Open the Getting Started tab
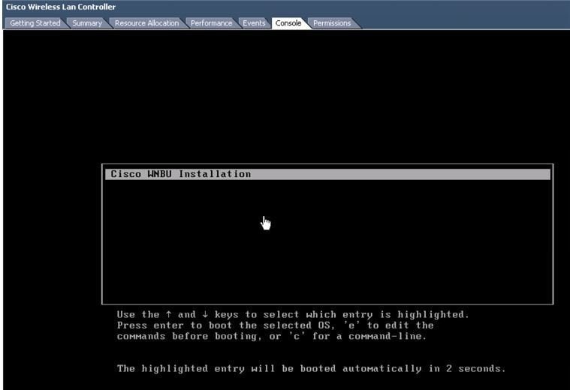 click(35, 23)
